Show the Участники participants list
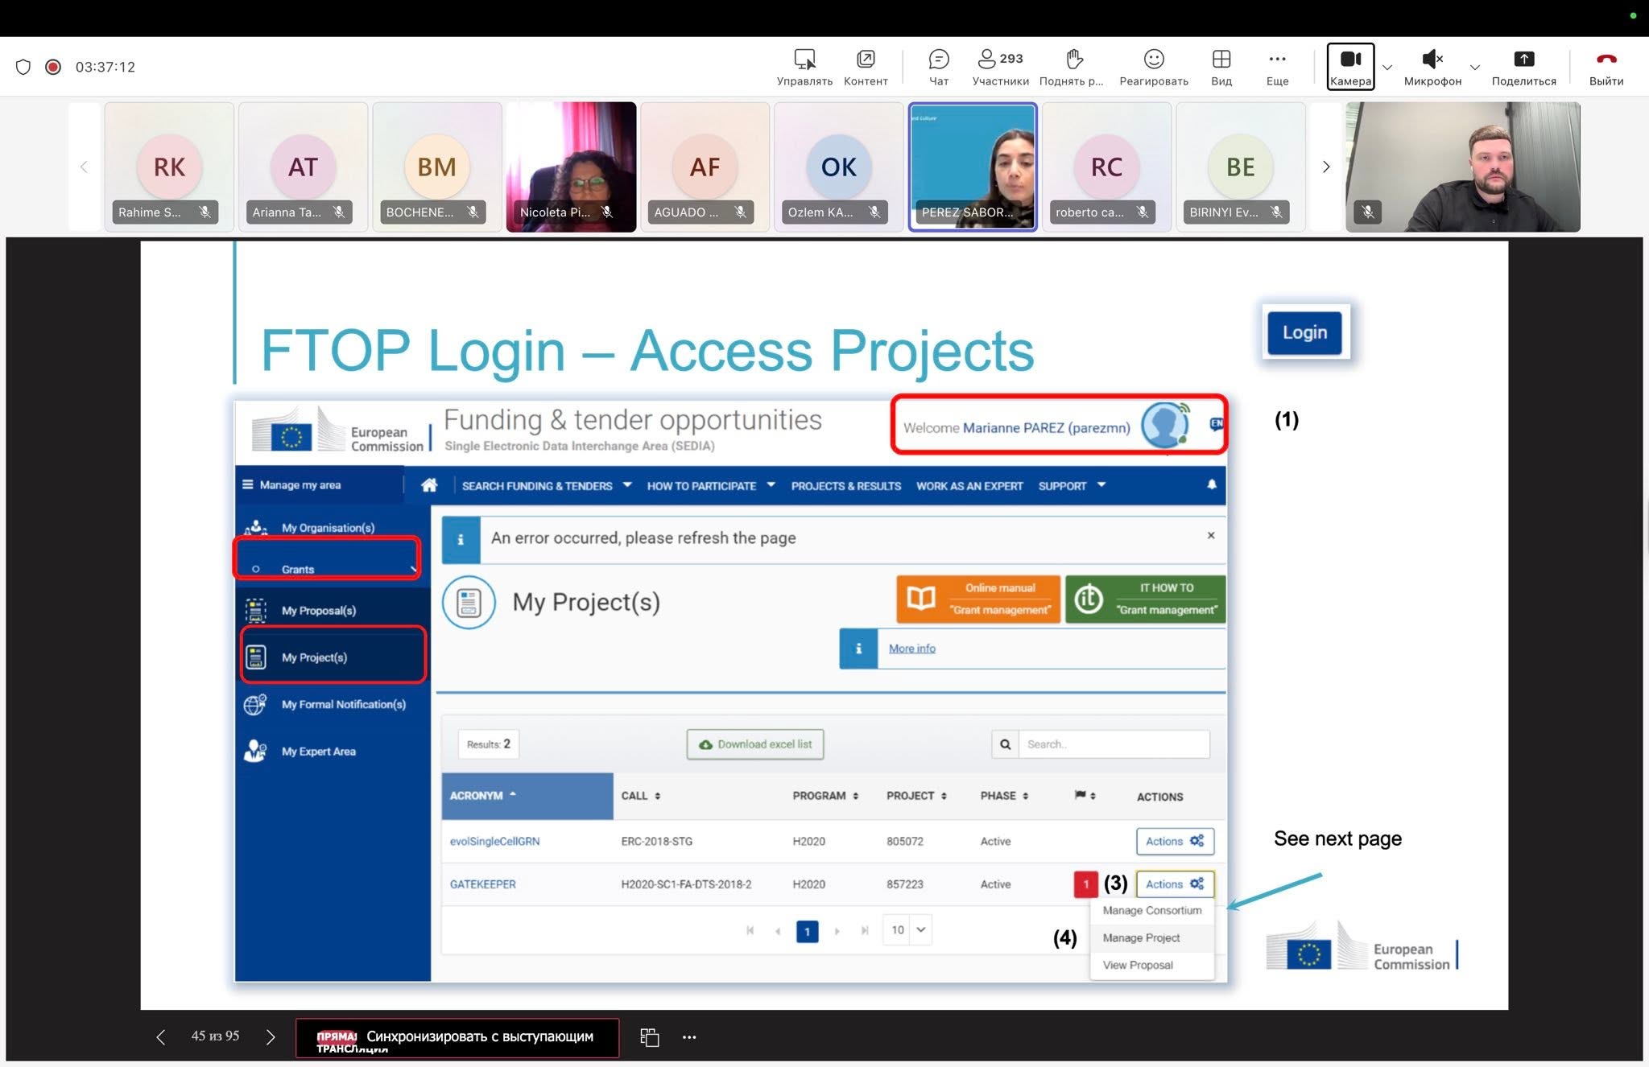This screenshot has width=1649, height=1067. tap(1000, 67)
